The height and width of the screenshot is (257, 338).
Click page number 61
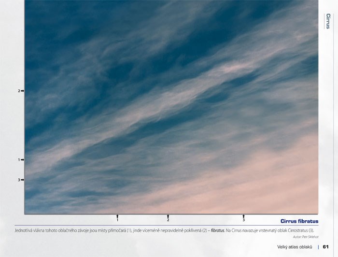tap(326, 247)
